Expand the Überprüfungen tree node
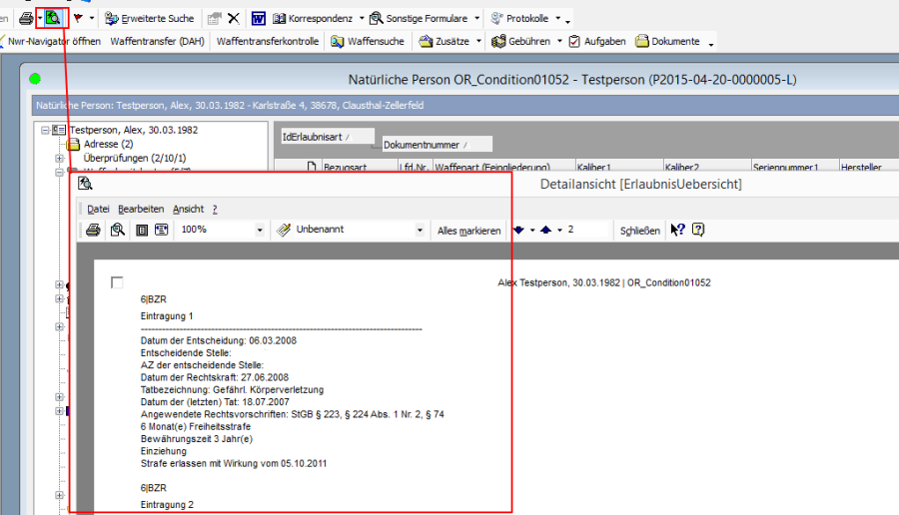The image size is (899, 515). coord(60,158)
